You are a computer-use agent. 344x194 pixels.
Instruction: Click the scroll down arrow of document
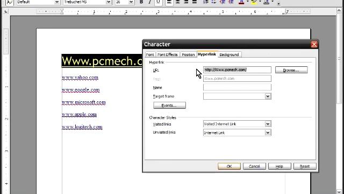pyautogui.click(x=339, y=192)
